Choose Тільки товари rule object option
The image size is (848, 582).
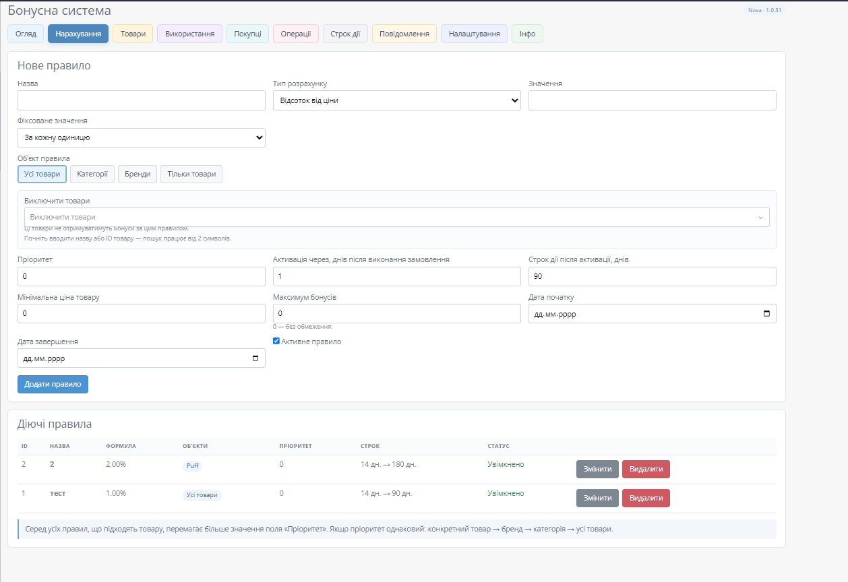tap(191, 174)
